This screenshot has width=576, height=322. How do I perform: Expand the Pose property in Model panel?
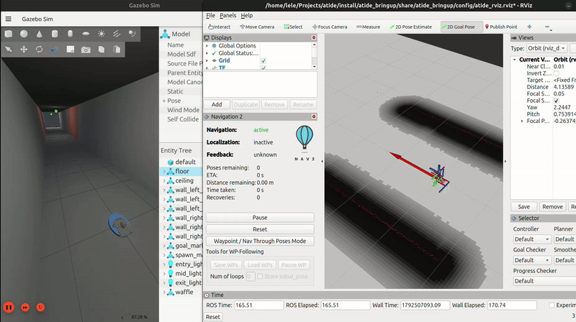tap(164, 101)
